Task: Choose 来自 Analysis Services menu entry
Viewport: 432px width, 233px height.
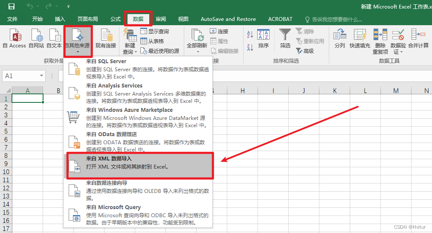Action: click(138, 93)
